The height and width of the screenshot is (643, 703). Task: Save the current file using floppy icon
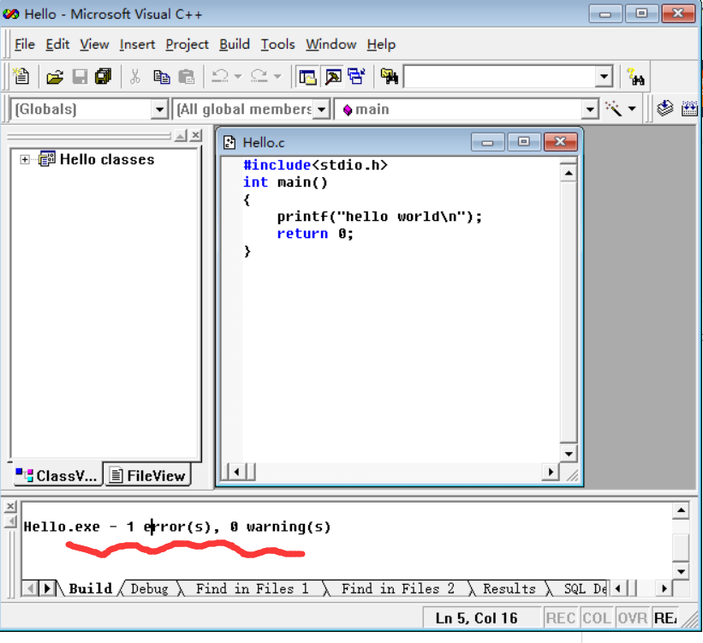tap(80, 77)
